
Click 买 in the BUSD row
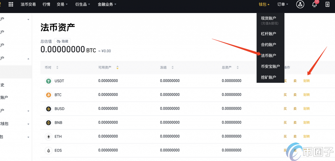(x=285, y=109)
